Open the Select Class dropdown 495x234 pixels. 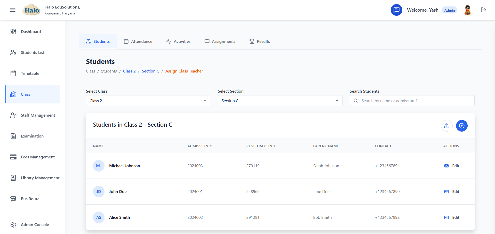[148, 101]
